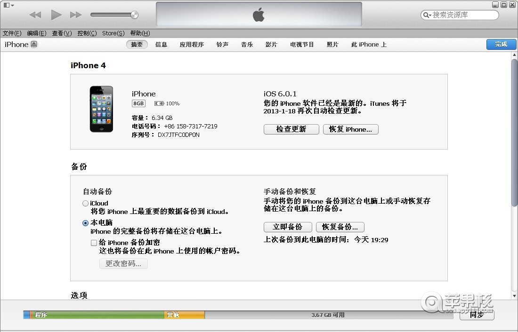The width and height of the screenshot is (518, 332).
Task: Switch to the 电视节目 tab
Action: 302,45
